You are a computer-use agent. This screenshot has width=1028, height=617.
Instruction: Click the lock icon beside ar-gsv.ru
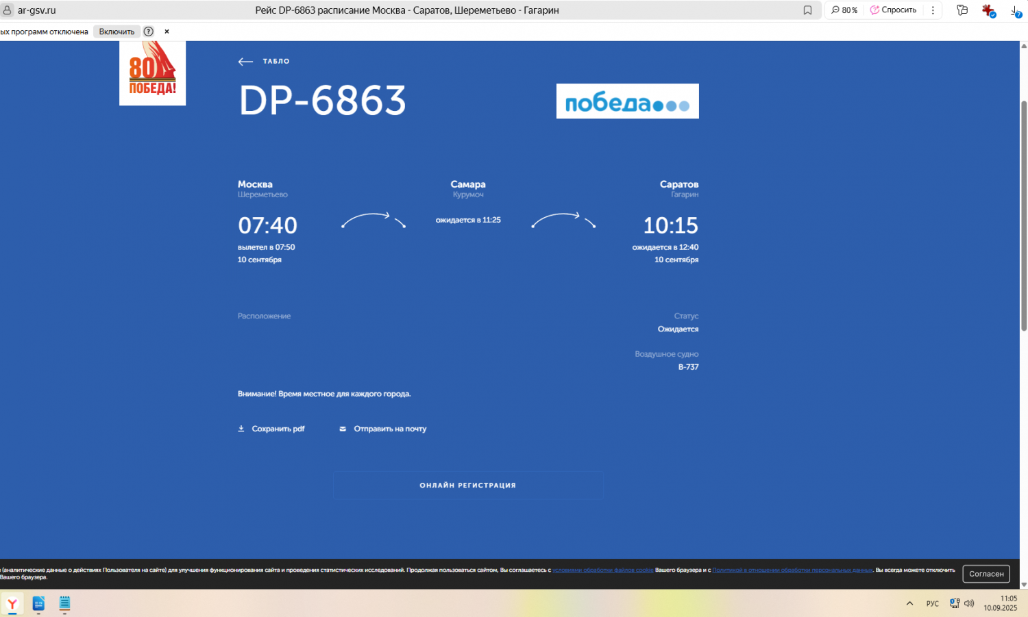click(7, 10)
